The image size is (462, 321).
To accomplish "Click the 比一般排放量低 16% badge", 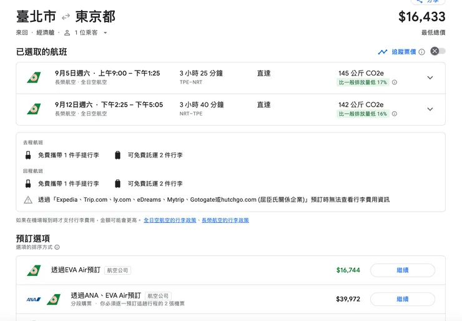I will pos(363,114).
